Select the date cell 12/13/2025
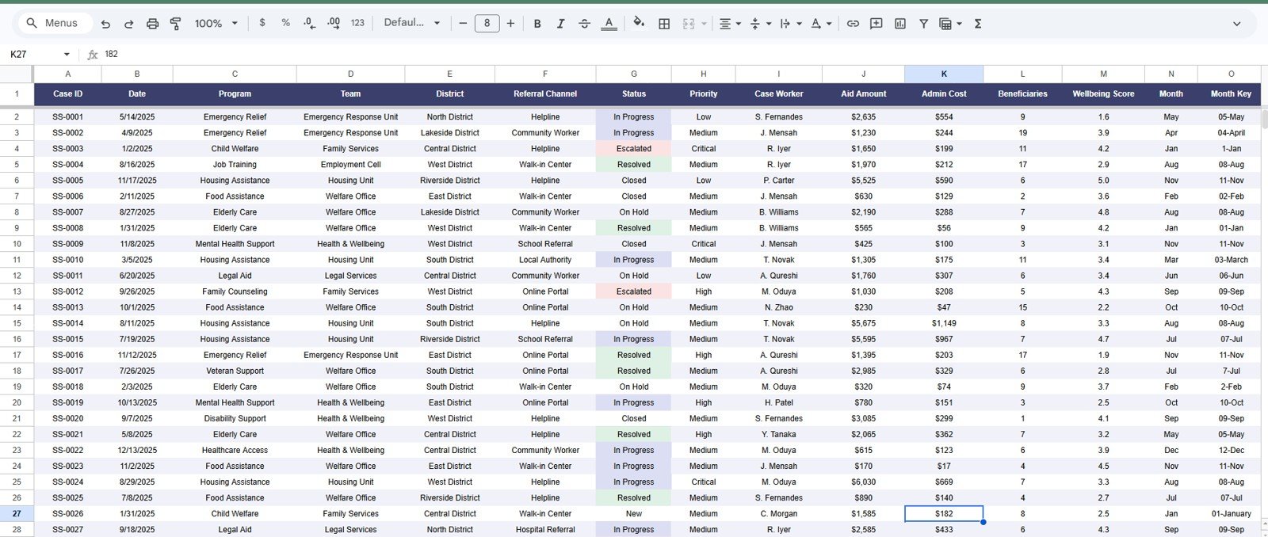The width and height of the screenshot is (1268, 537). 137,450
